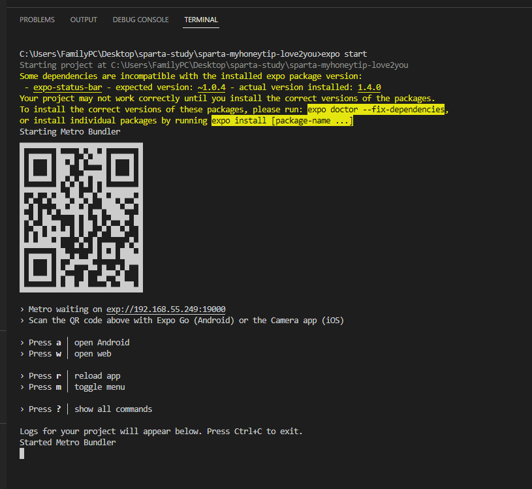
Task: Click 'Scan the QR code above' line
Action: [x=182, y=321]
